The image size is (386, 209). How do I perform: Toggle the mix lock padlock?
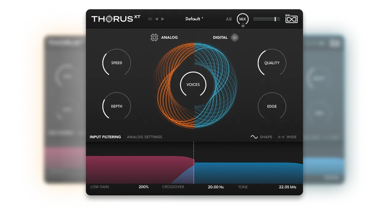tap(243, 26)
